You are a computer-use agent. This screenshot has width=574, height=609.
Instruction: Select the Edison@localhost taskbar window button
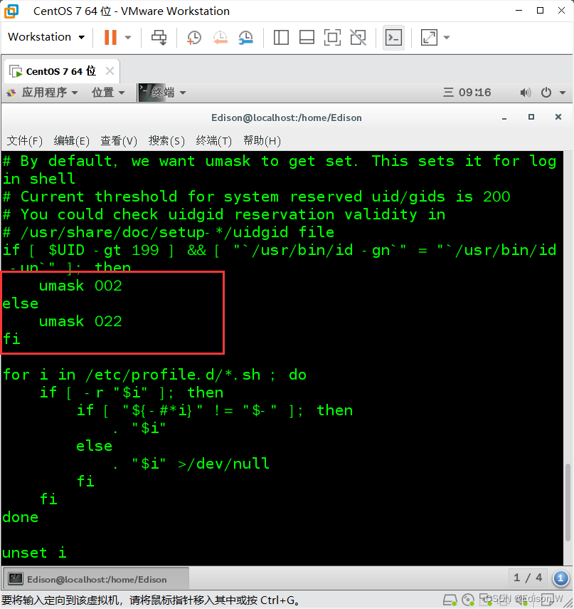click(x=96, y=578)
